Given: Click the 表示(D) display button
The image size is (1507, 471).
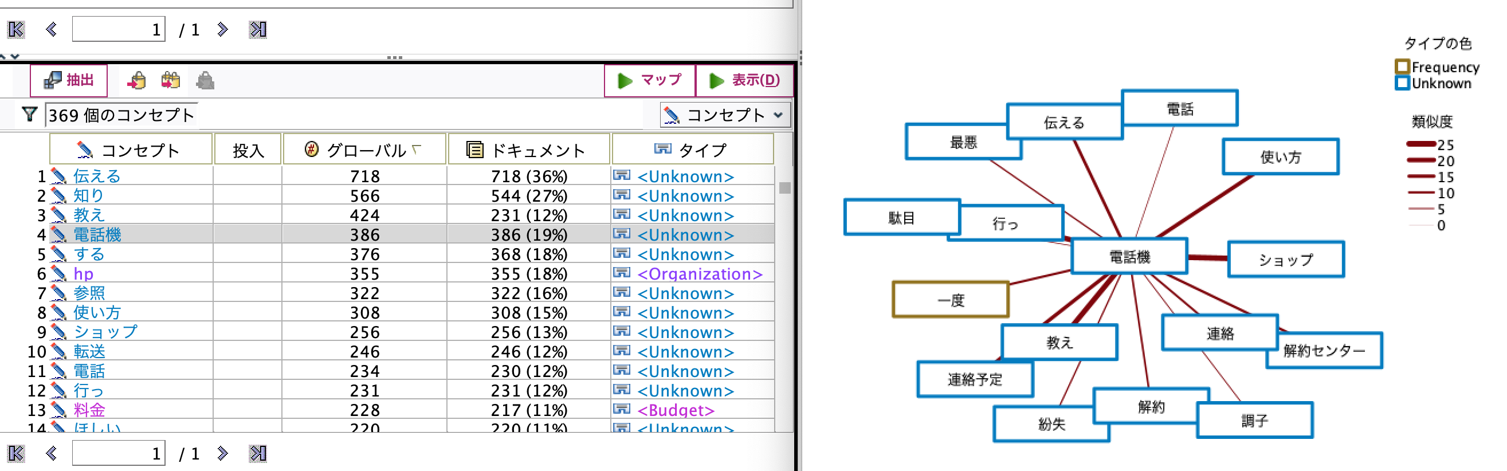Looking at the screenshot, I should (x=744, y=80).
